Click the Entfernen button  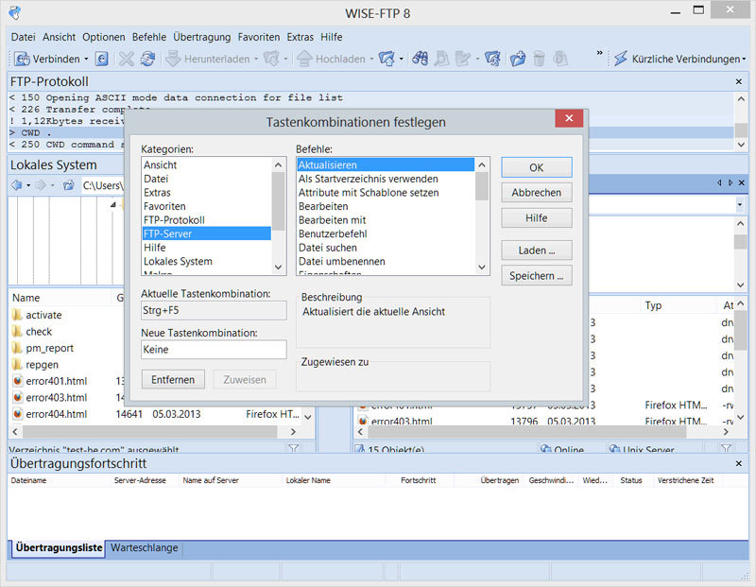(173, 380)
